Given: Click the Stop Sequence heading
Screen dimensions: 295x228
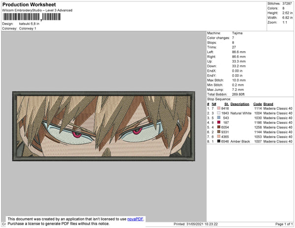Looking at the screenshot, I should click(219, 99).
